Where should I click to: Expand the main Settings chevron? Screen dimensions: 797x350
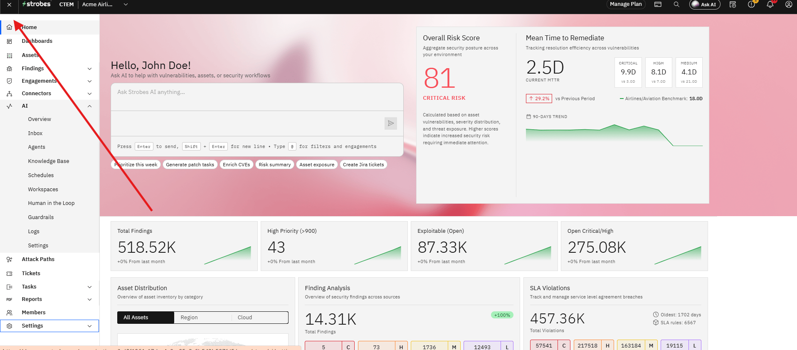89,326
